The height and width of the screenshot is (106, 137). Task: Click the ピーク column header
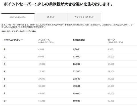(x=111, y=40)
